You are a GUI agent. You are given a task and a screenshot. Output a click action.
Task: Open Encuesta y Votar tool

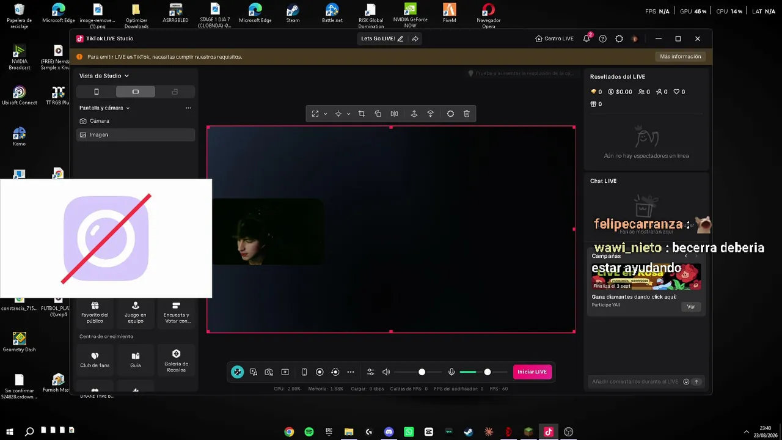(x=177, y=313)
